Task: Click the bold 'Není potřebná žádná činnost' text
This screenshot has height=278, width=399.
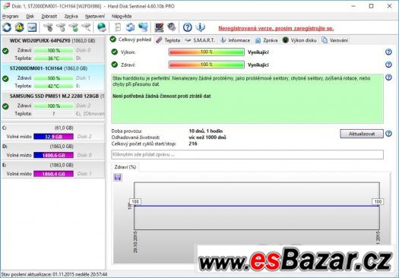Action: click(162, 96)
